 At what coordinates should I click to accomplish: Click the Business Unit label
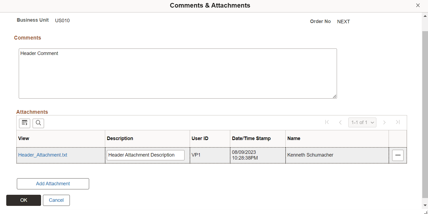[33, 20]
